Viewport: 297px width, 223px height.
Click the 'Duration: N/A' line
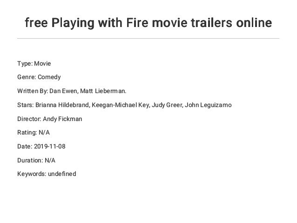36,160
